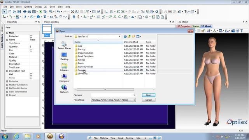Select the text T tool
The width and height of the screenshot is (249, 140).
coord(45,17)
